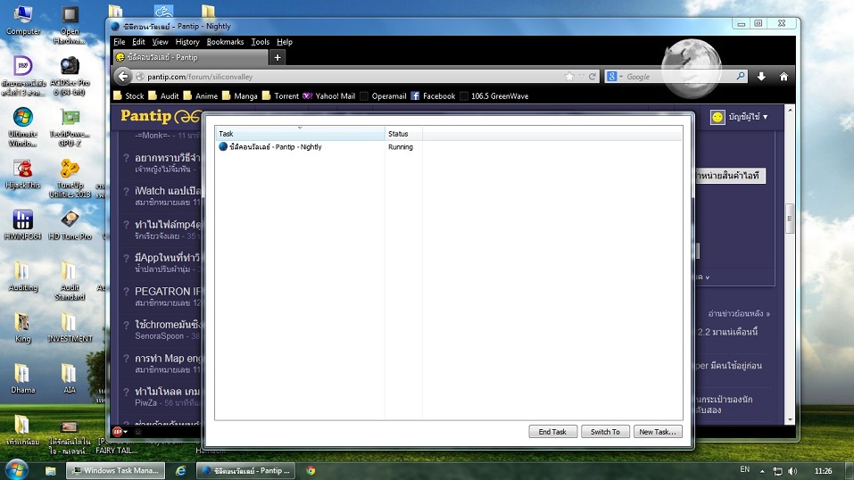Click the scrollbar down arrow in the browser
Viewport: 854px width, 480px height.
790,420
